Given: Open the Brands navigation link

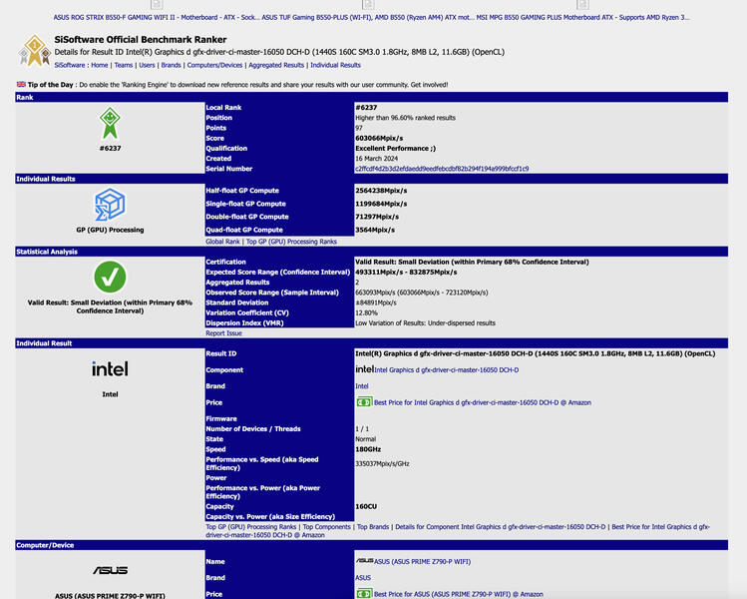Looking at the screenshot, I should 171,65.
